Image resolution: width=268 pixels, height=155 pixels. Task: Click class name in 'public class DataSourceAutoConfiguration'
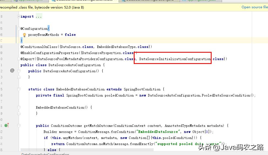click(75, 65)
